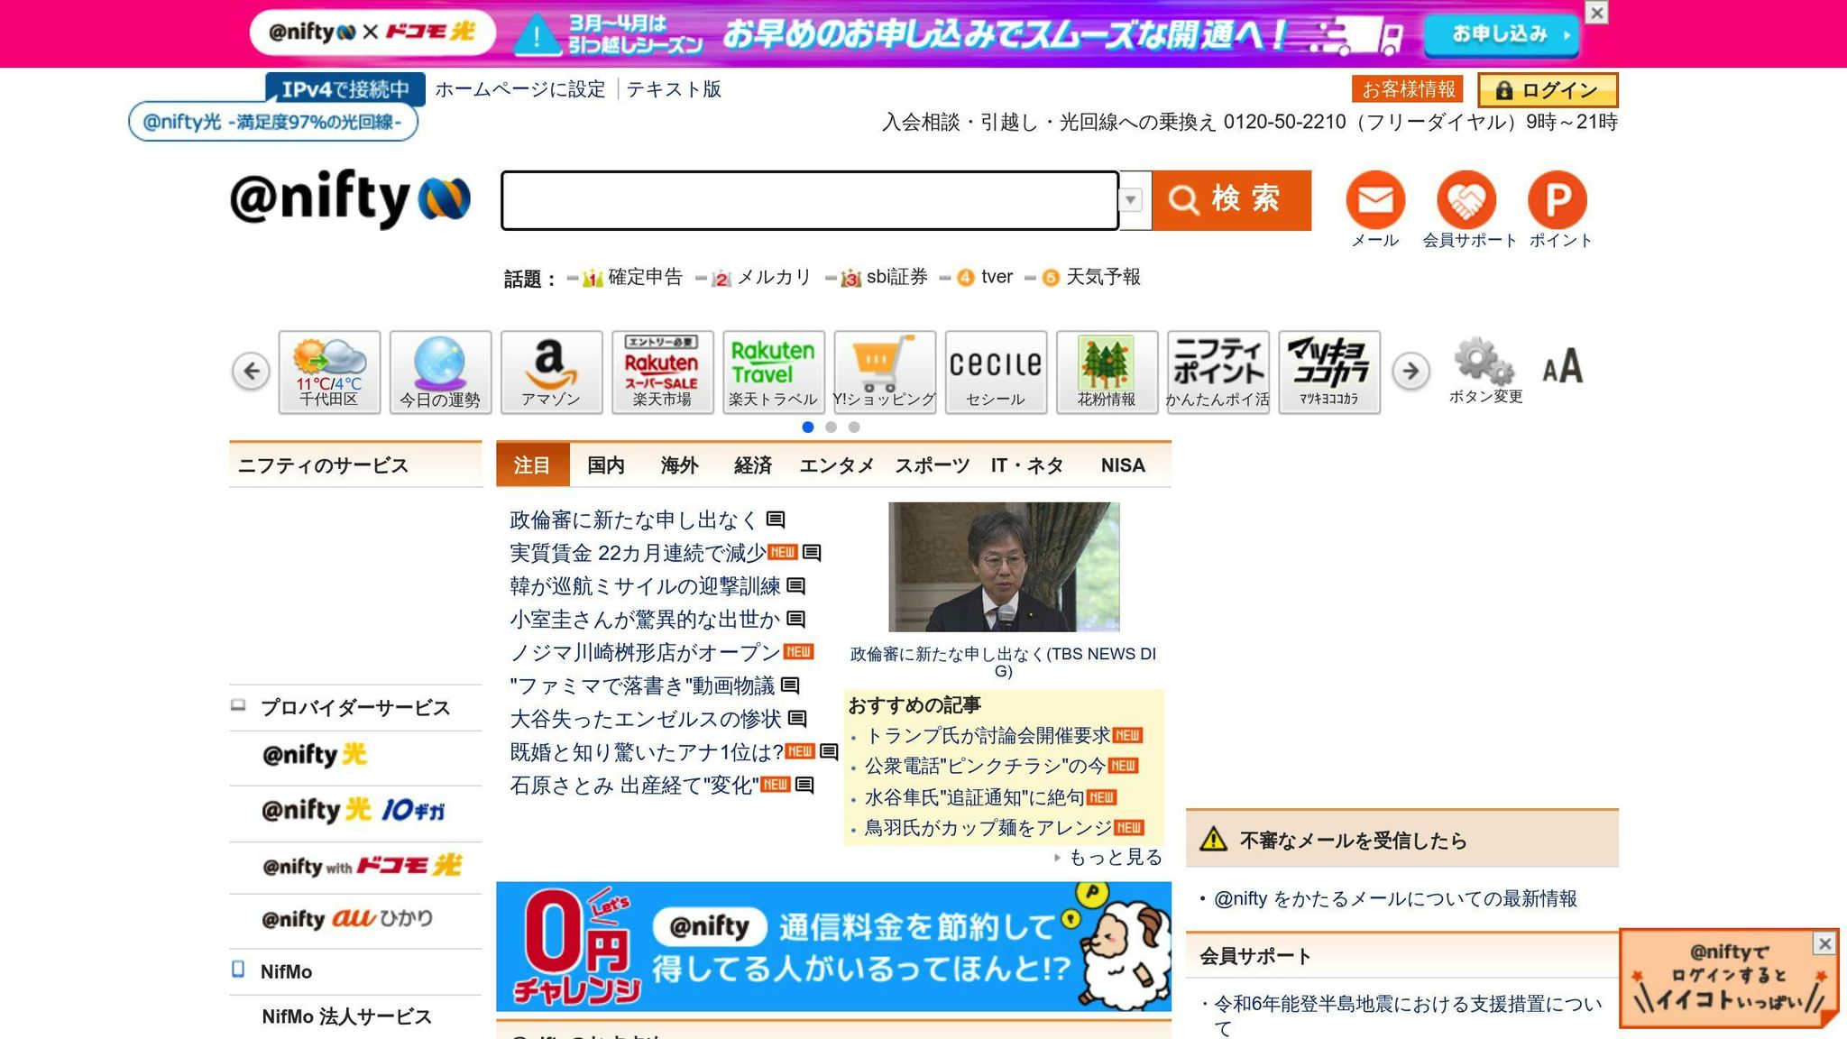Expand the search box dropdown arrow
The image size is (1847, 1039).
coord(1132,200)
